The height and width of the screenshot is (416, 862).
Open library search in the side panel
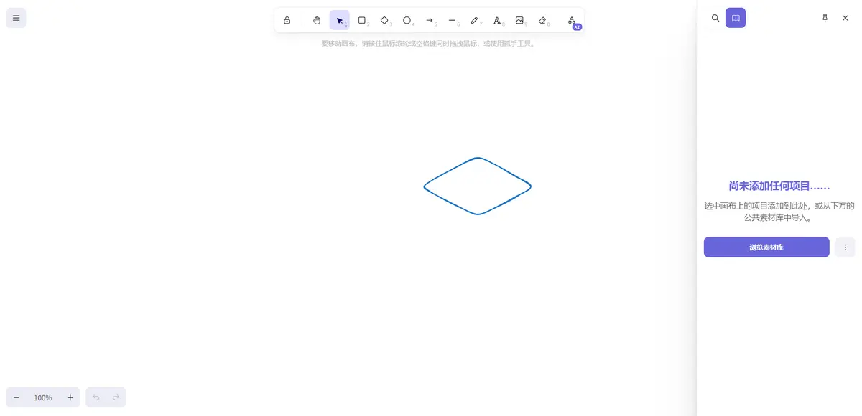[x=715, y=18]
